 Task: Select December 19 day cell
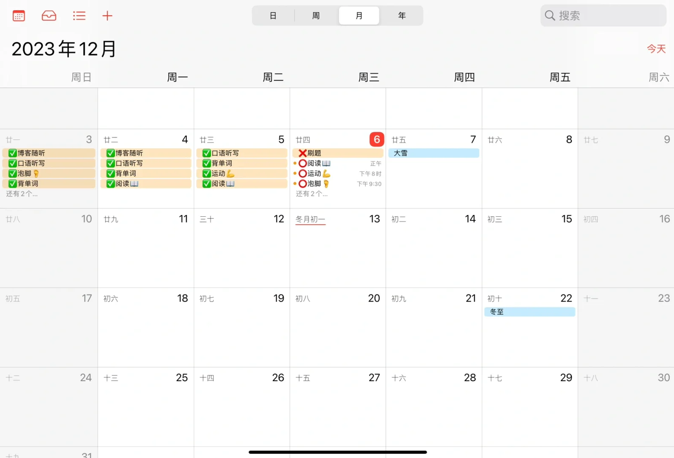[x=242, y=327]
